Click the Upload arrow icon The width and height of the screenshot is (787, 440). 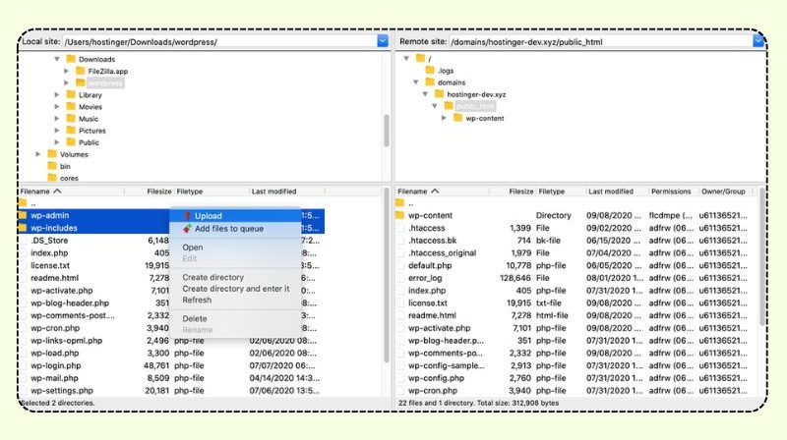point(187,216)
